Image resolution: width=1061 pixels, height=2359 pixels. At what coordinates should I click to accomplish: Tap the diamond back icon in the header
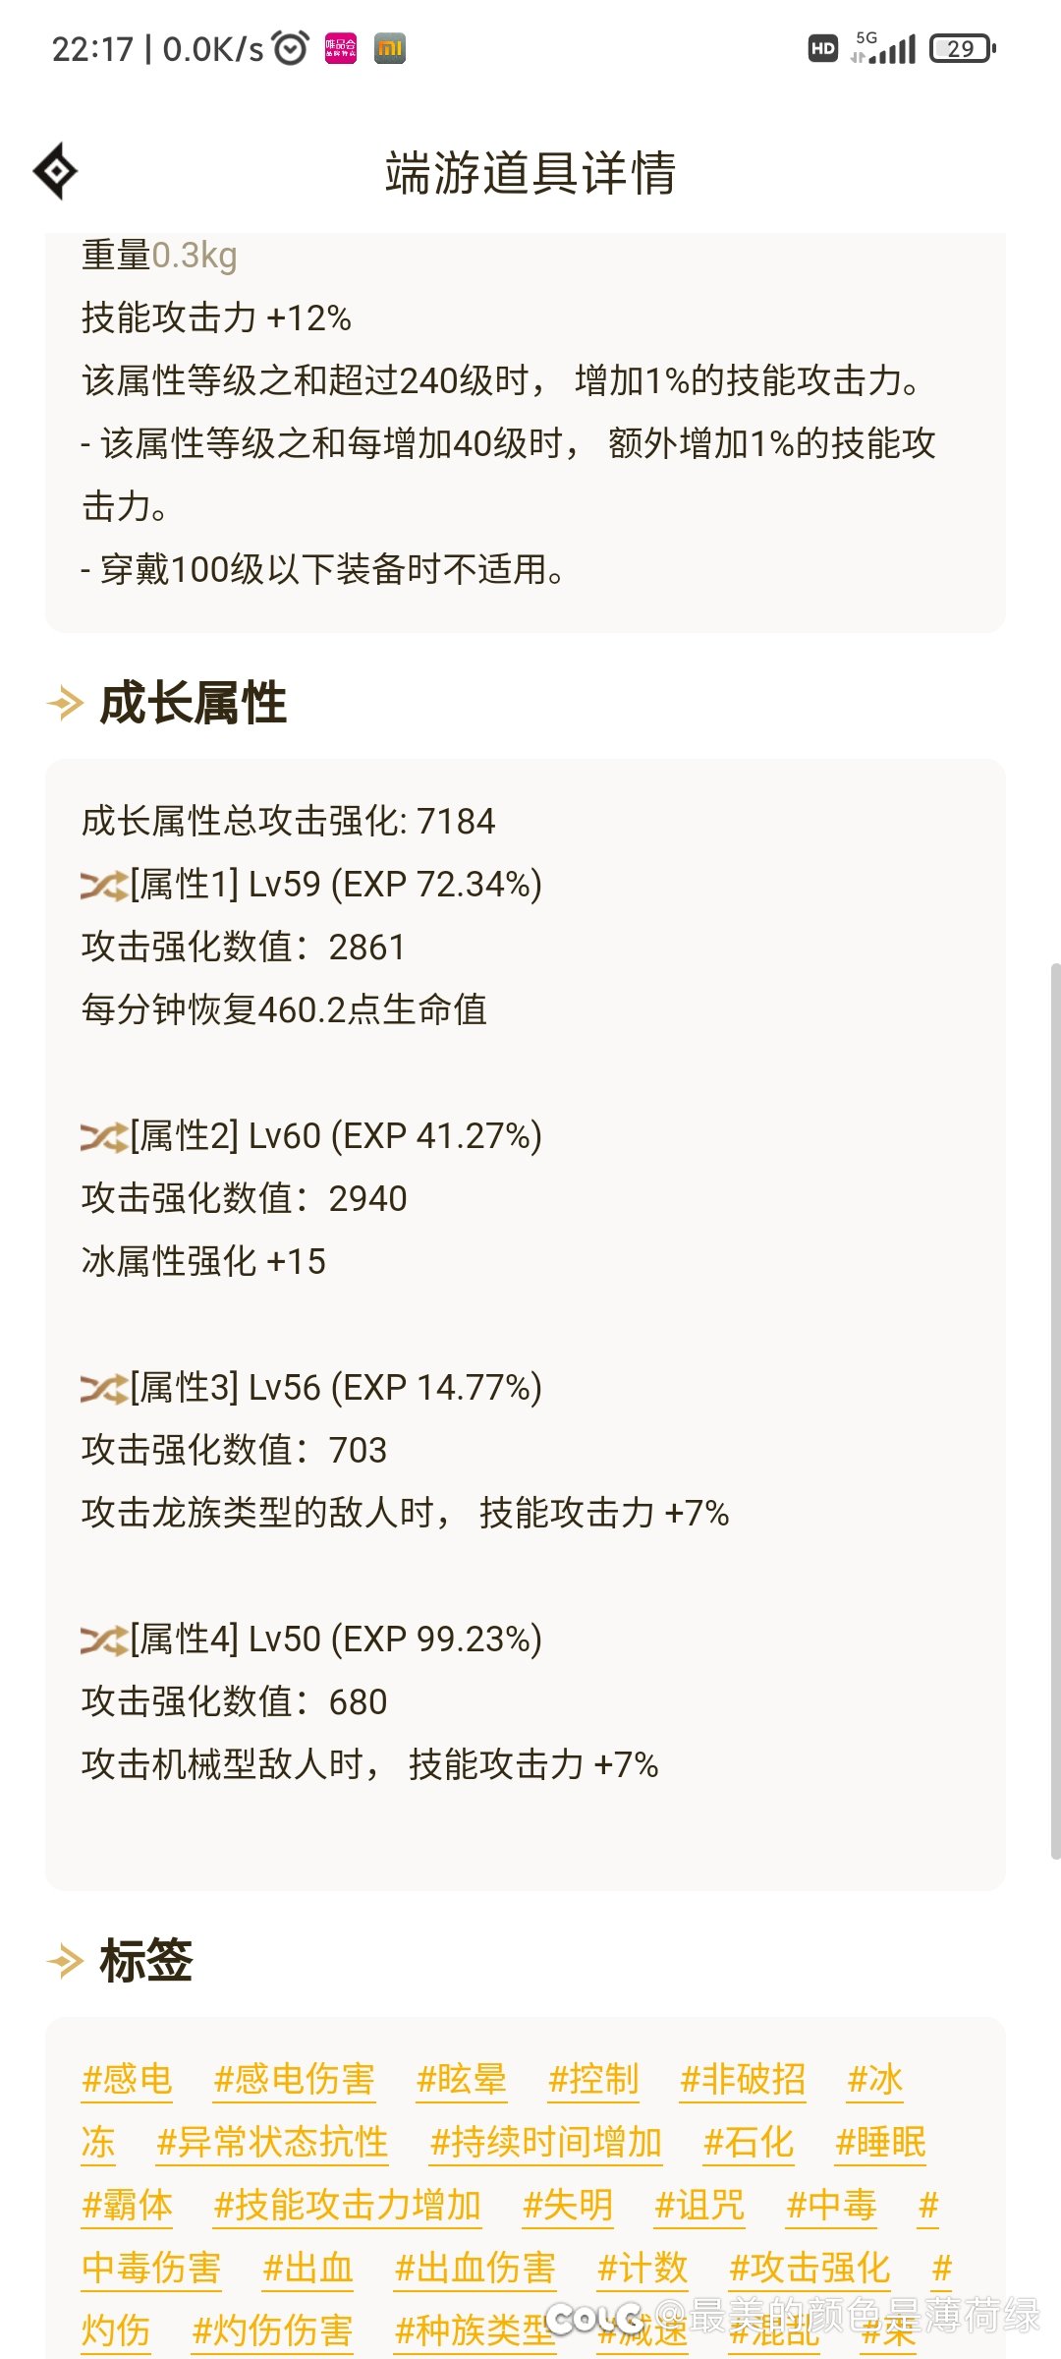coord(56,171)
